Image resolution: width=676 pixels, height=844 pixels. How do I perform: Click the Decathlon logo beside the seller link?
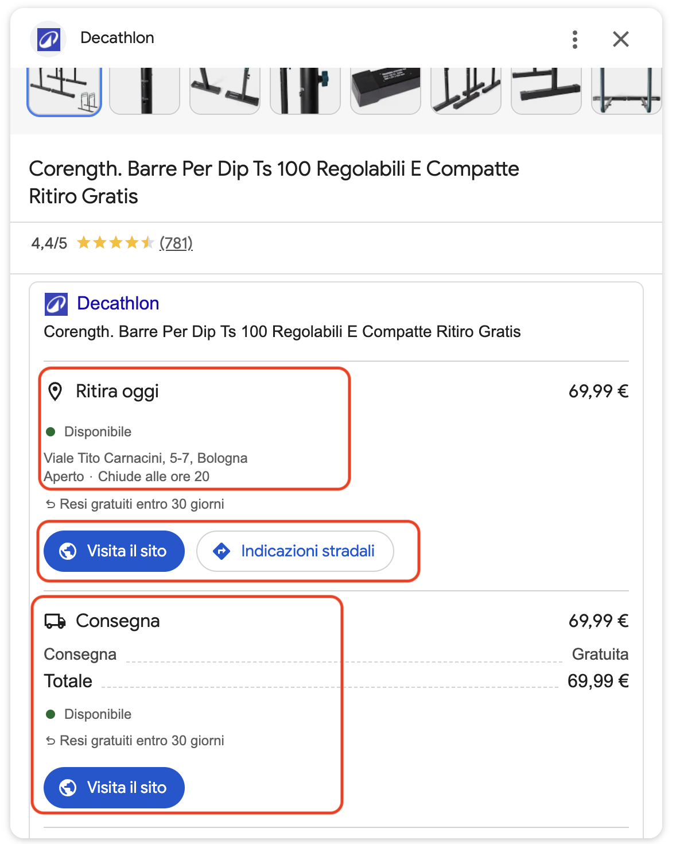56,304
